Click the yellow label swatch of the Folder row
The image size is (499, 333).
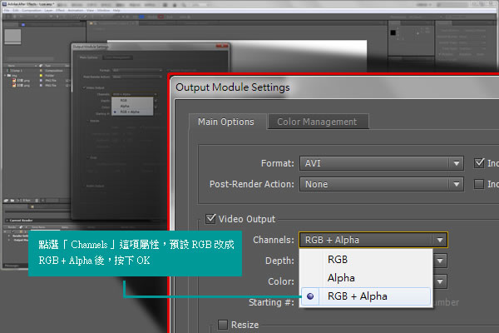click(x=41, y=76)
